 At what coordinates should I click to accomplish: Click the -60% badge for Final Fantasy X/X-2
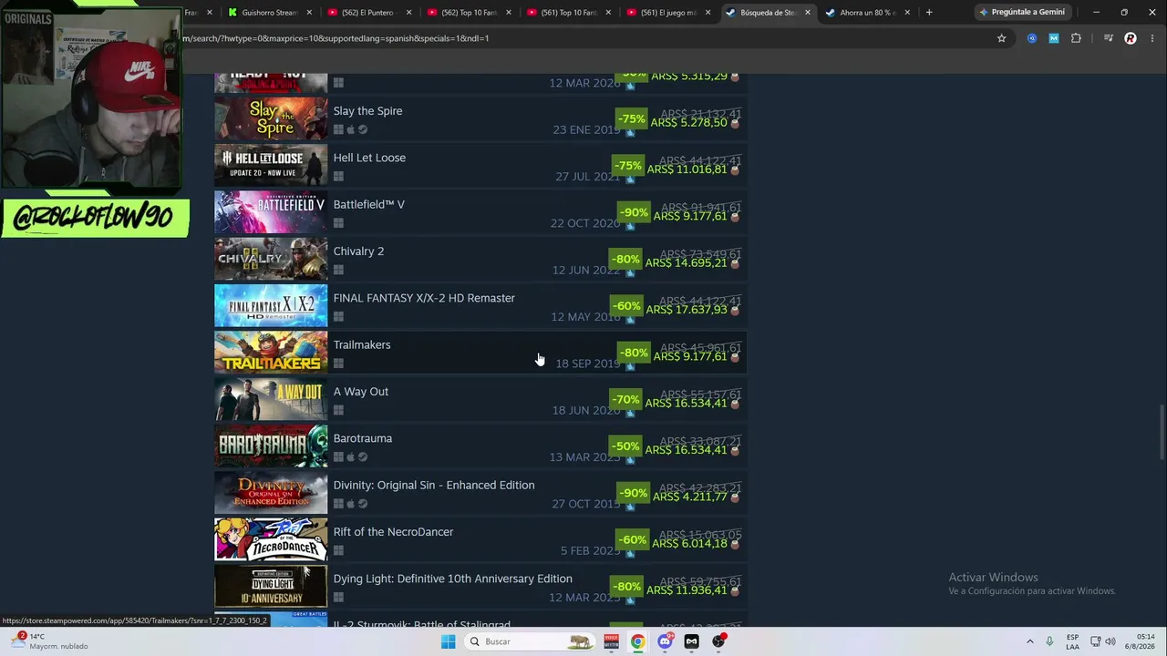coord(625,306)
